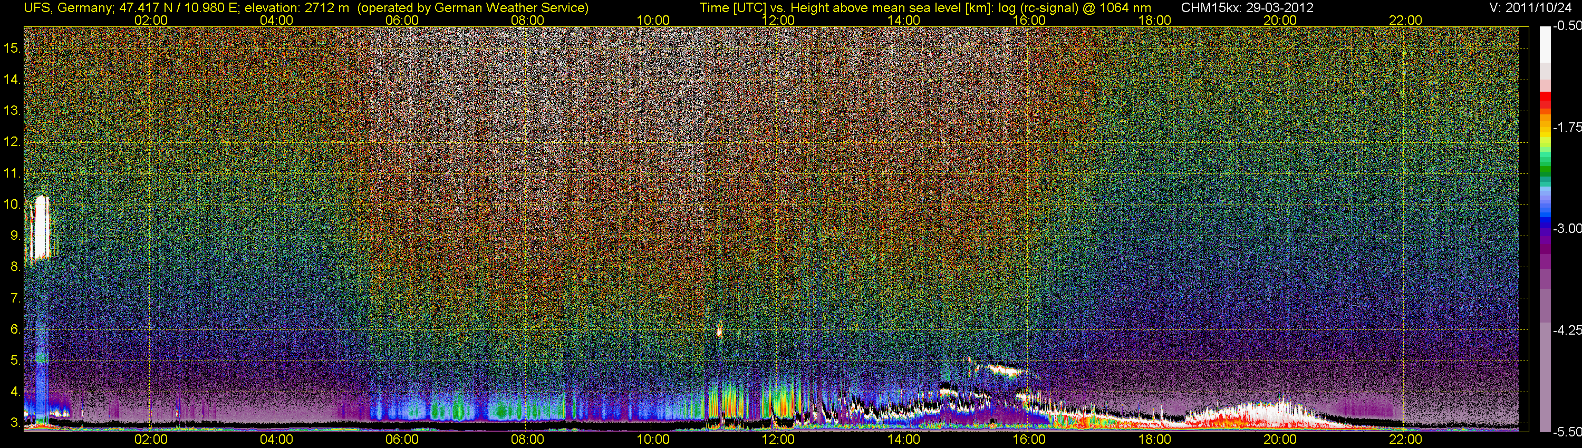
Task: Choose the 8 km height axis label
Action: coord(15,267)
